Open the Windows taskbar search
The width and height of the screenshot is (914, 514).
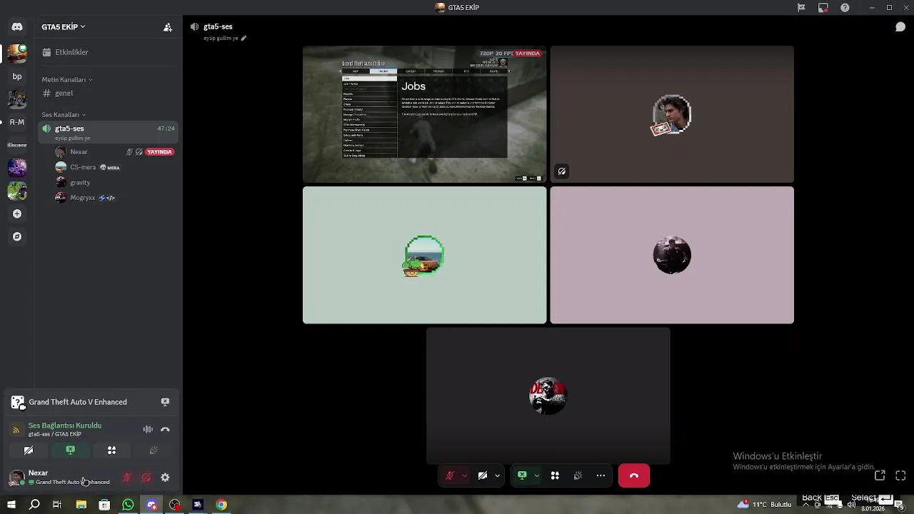tap(34, 505)
